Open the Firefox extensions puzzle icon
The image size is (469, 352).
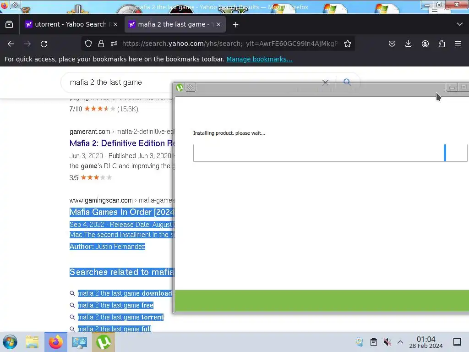click(442, 44)
